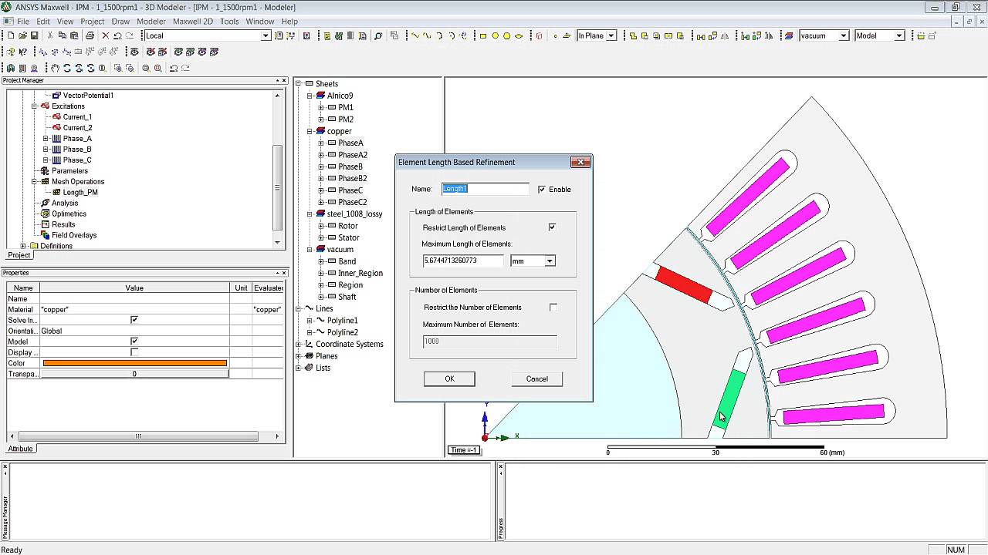Open the Tools menu
988x555 pixels.
click(x=229, y=22)
